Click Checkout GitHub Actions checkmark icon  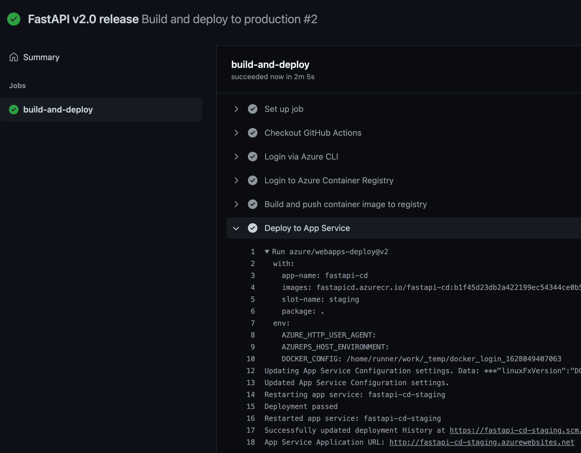point(253,133)
